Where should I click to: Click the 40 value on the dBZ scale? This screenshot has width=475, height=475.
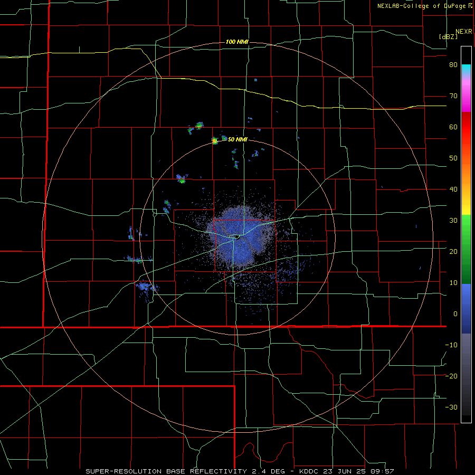click(x=453, y=189)
